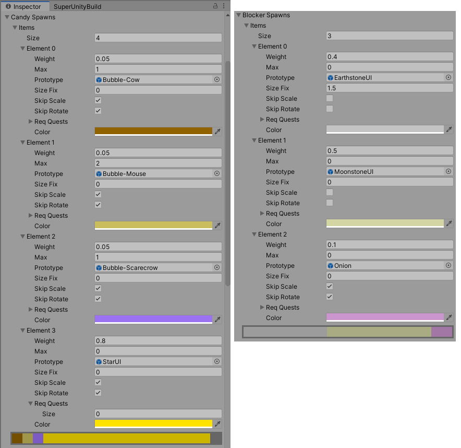
Task: Open object picker next to Bubble-Mouse
Action: click(x=217, y=174)
